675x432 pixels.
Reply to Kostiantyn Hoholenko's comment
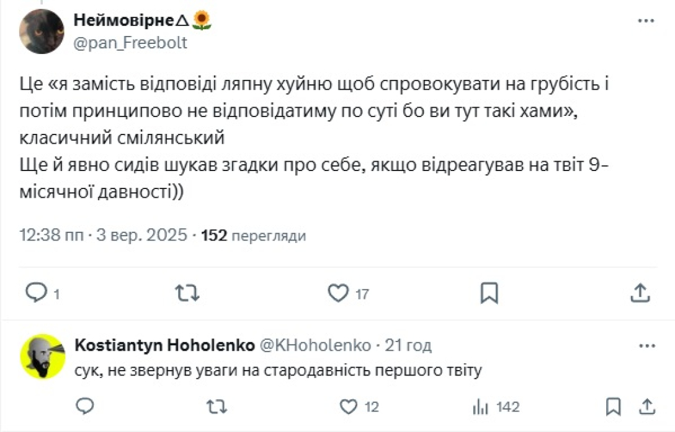click(x=85, y=406)
